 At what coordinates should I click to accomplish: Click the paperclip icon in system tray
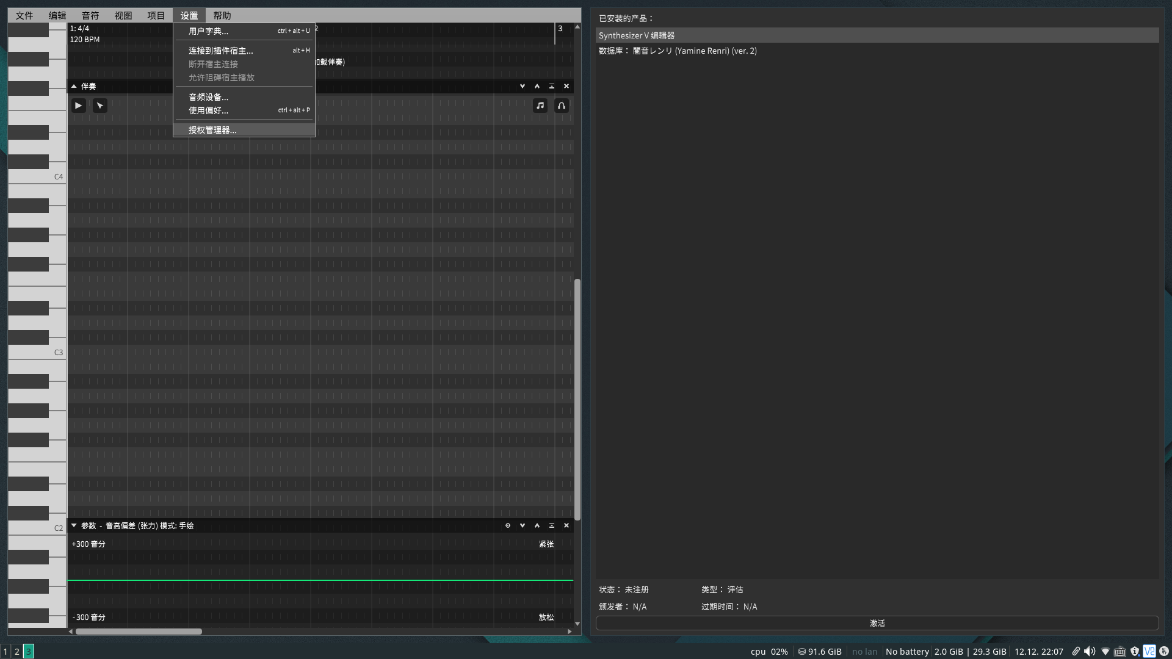pos(1076,651)
